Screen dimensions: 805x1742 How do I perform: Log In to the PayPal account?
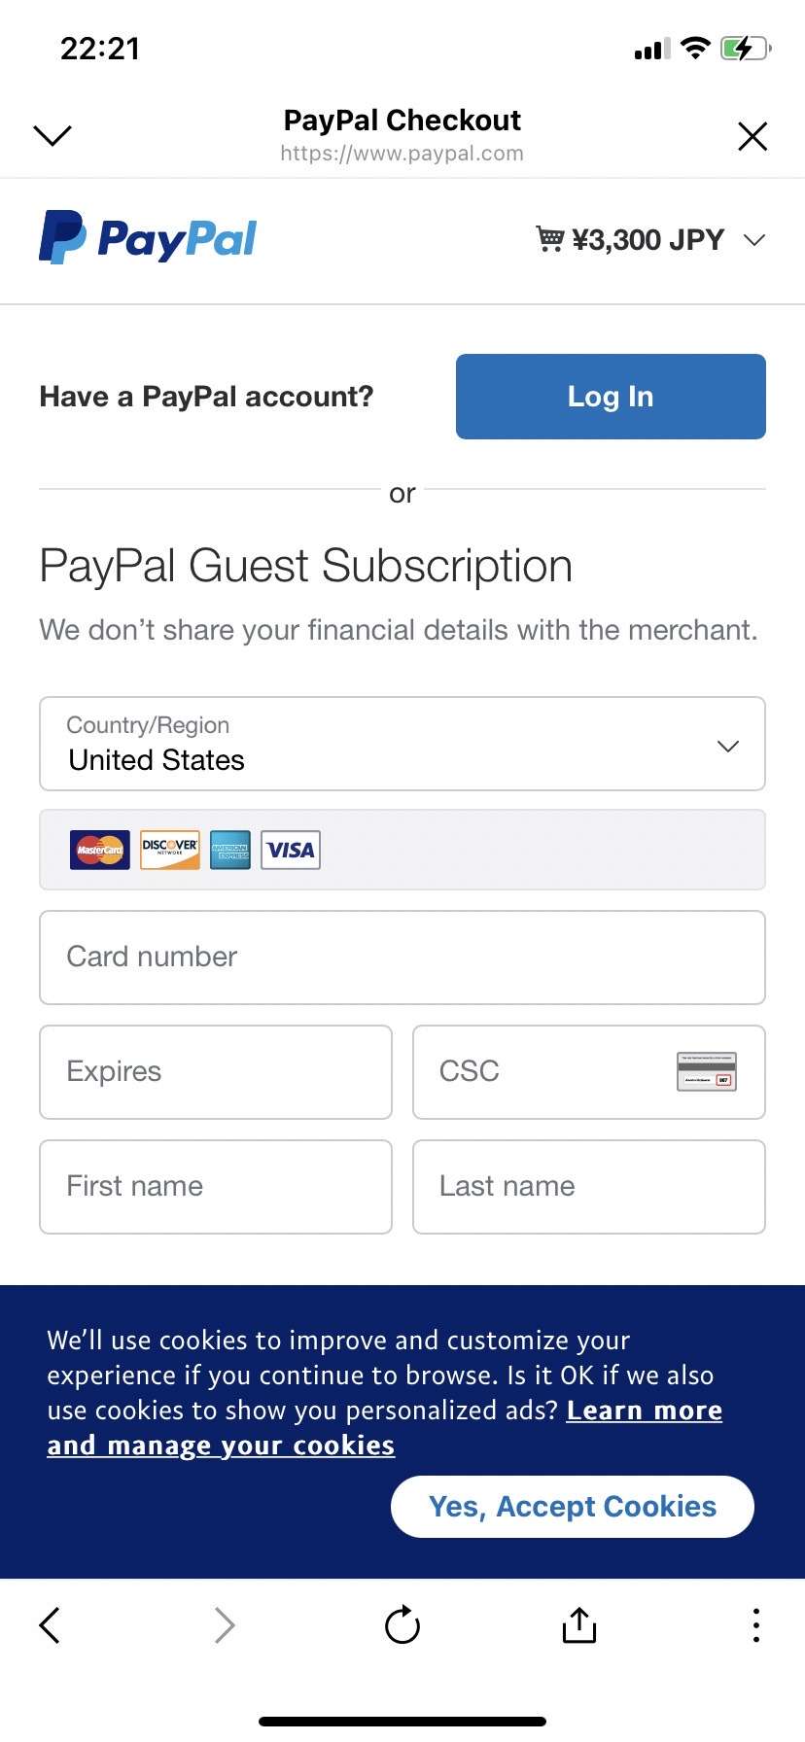[x=611, y=397]
